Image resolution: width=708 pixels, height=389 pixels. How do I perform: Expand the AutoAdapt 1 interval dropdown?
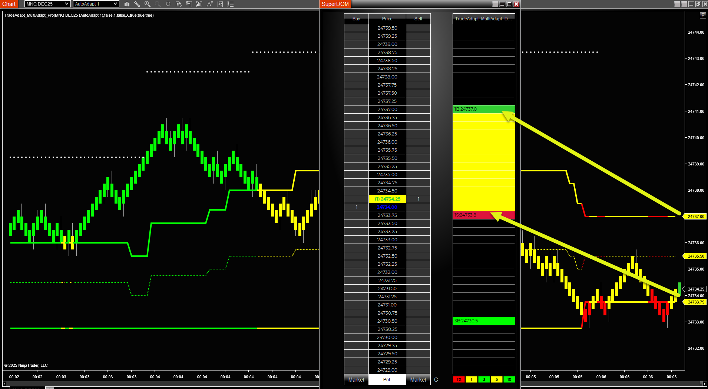[x=96, y=4]
